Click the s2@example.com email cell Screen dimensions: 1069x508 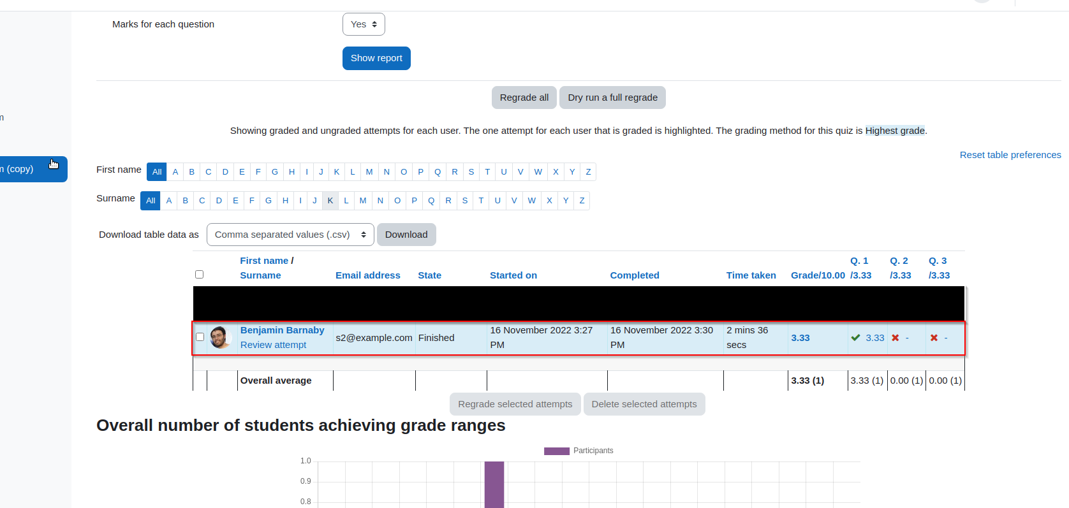tap(374, 338)
